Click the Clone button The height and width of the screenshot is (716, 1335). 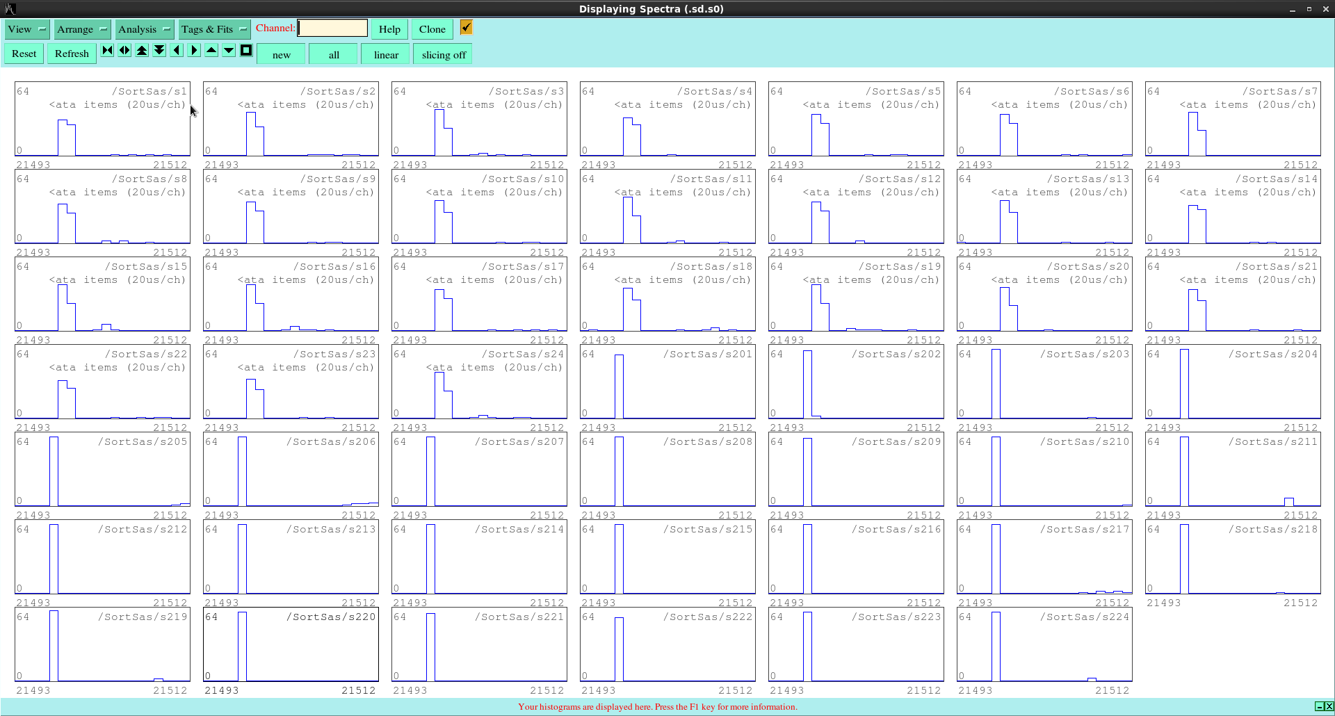pyautogui.click(x=432, y=29)
